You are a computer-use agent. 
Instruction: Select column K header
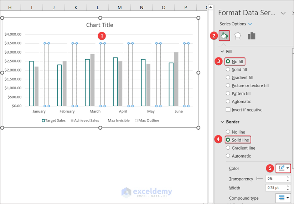[x=76, y=8]
